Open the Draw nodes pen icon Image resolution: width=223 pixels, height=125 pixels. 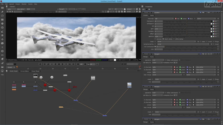2,12
